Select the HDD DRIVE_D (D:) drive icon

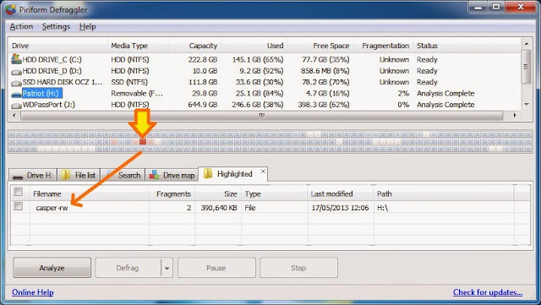pyautogui.click(x=16, y=72)
